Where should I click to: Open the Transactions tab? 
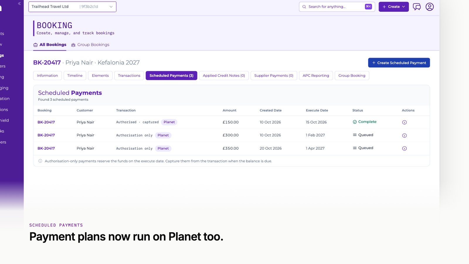(129, 76)
